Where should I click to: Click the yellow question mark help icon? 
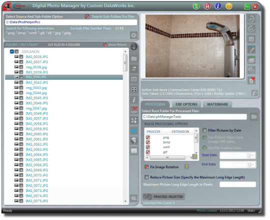point(229,6)
